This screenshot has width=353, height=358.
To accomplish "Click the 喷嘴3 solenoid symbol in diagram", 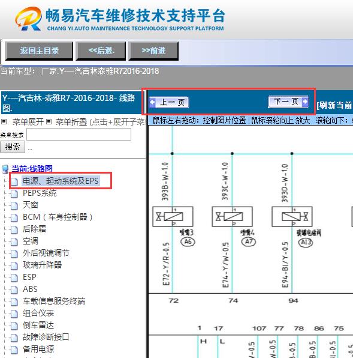I will coord(173,216).
